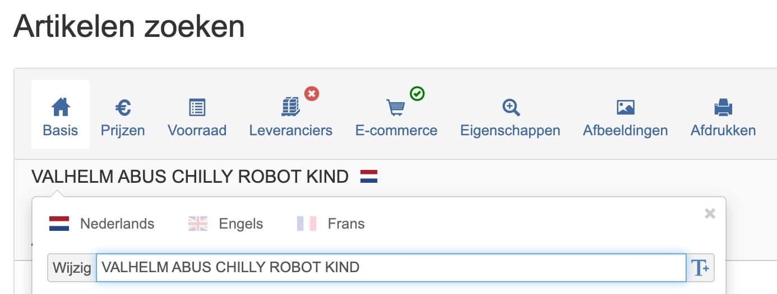
Task: Click the Afbeeldingen picture icon
Action: 625,107
